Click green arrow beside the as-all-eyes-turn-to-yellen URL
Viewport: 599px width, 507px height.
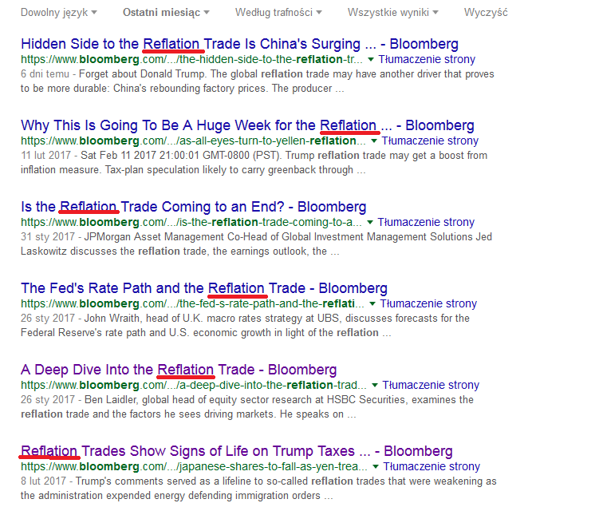point(375,141)
